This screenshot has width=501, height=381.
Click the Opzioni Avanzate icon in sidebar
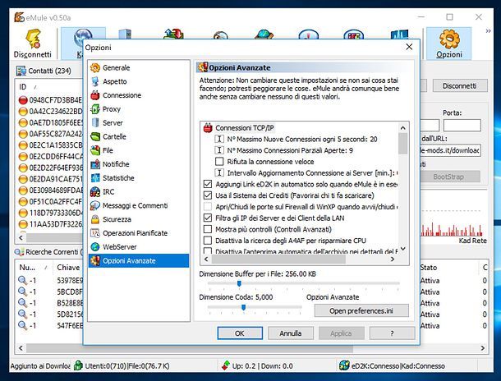click(95, 260)
